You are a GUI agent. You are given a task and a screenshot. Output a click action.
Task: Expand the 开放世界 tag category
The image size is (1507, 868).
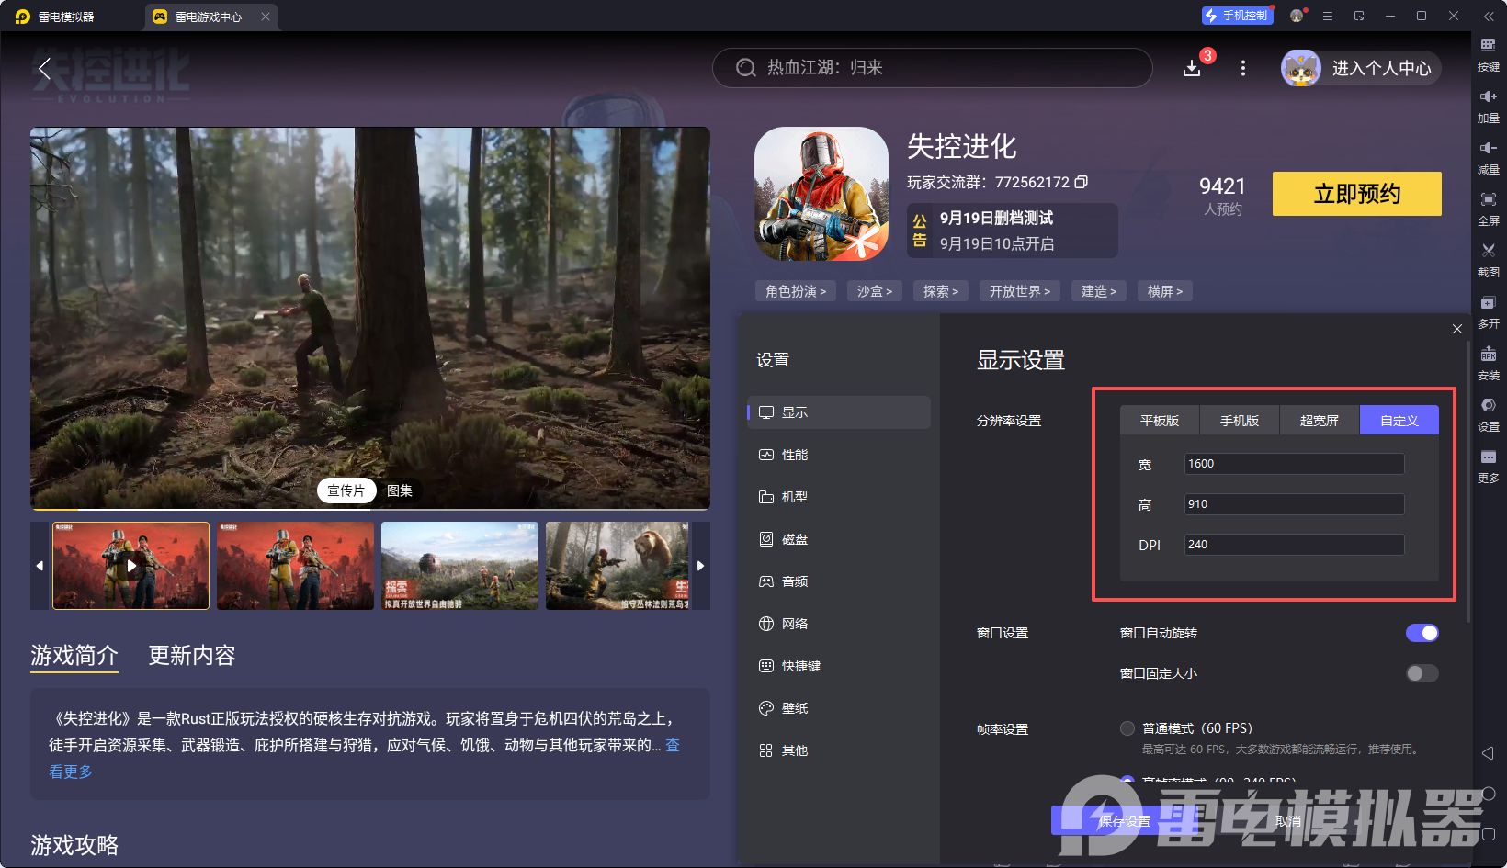(x=1019, y=291)
